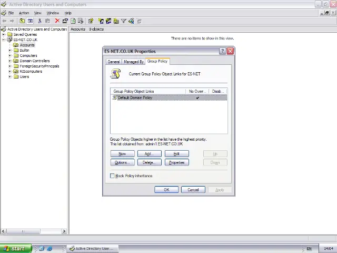Click the New button in Group Policy tab
337x253 pixels.
pyautogui.click(x=122, y=153)
